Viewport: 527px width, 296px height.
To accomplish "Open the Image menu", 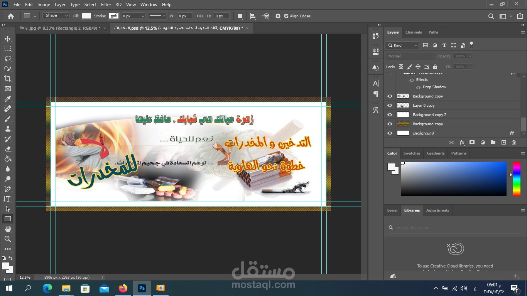I will 44,5.
